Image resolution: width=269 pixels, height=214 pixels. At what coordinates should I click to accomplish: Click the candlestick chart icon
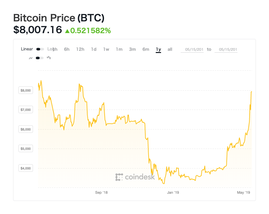(x=49, y=58)
